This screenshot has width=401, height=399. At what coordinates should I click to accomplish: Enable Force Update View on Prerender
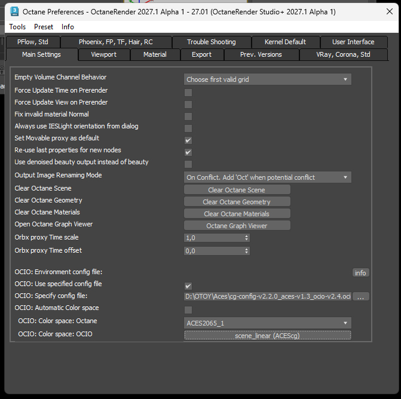(x=188, y=105)
